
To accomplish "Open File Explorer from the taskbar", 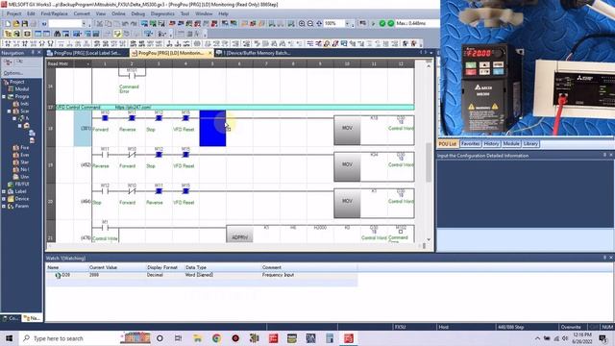I will coord(197,338).
